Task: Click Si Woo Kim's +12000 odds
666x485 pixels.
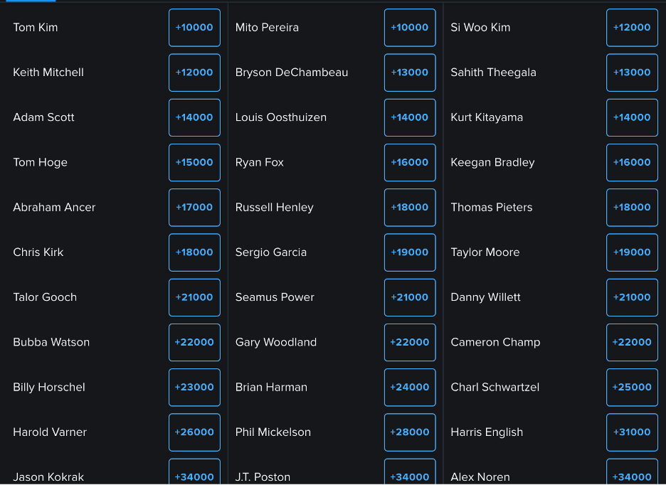Action: pyautogui.click(x=632, y=28)
